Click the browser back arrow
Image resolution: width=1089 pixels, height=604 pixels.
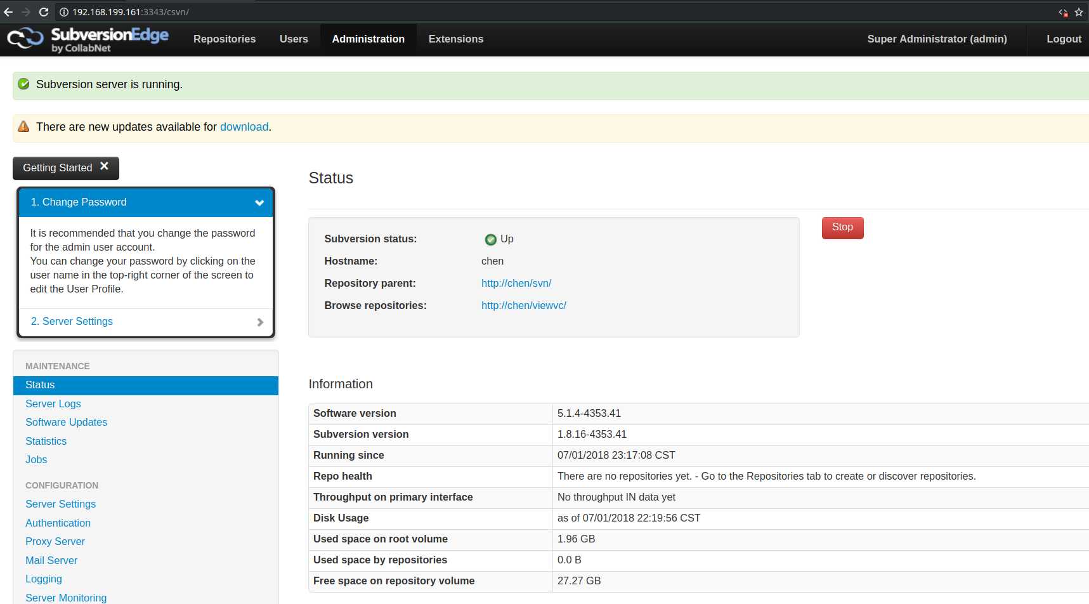pyautogui.click(x=8, y=12)
